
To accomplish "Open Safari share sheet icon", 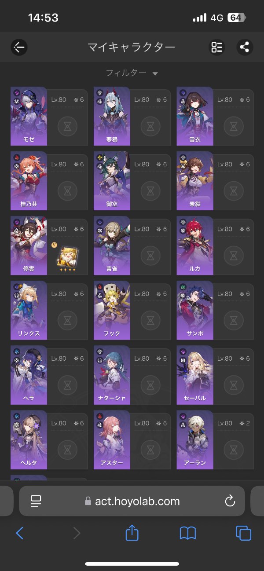I will [x=132, y=533].
